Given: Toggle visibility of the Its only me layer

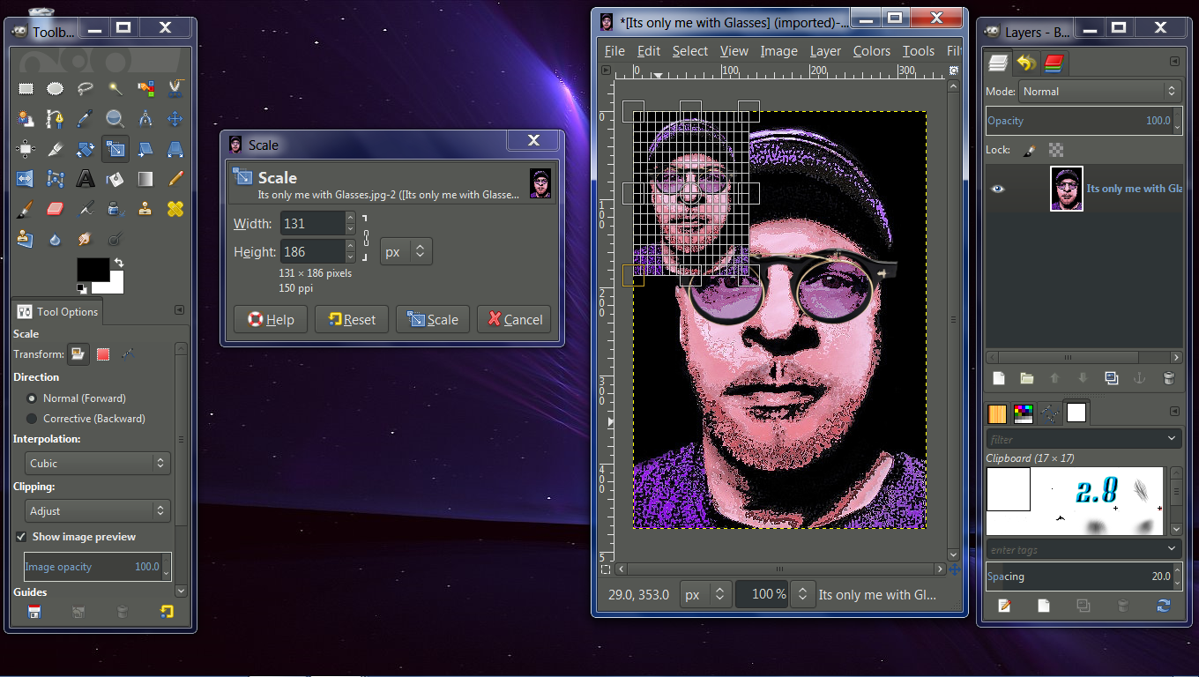Looking at the screenshot, I should [998, 189].
